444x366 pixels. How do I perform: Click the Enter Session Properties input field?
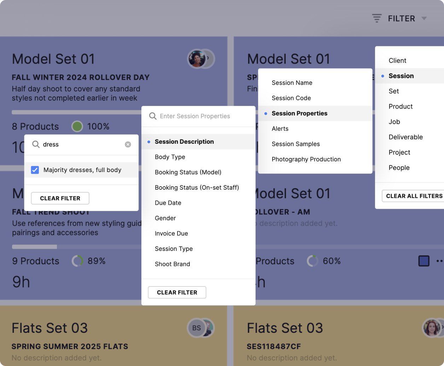click(198, 116)
